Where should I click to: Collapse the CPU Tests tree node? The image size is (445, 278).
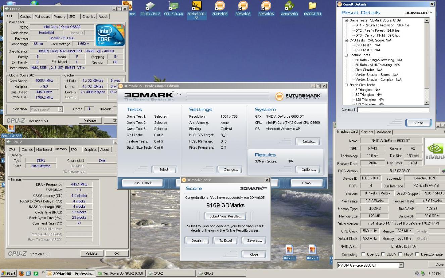click(x=347, y=40)
